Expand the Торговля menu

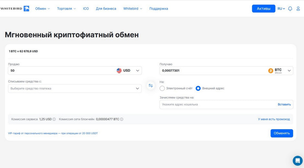point(66,8)
